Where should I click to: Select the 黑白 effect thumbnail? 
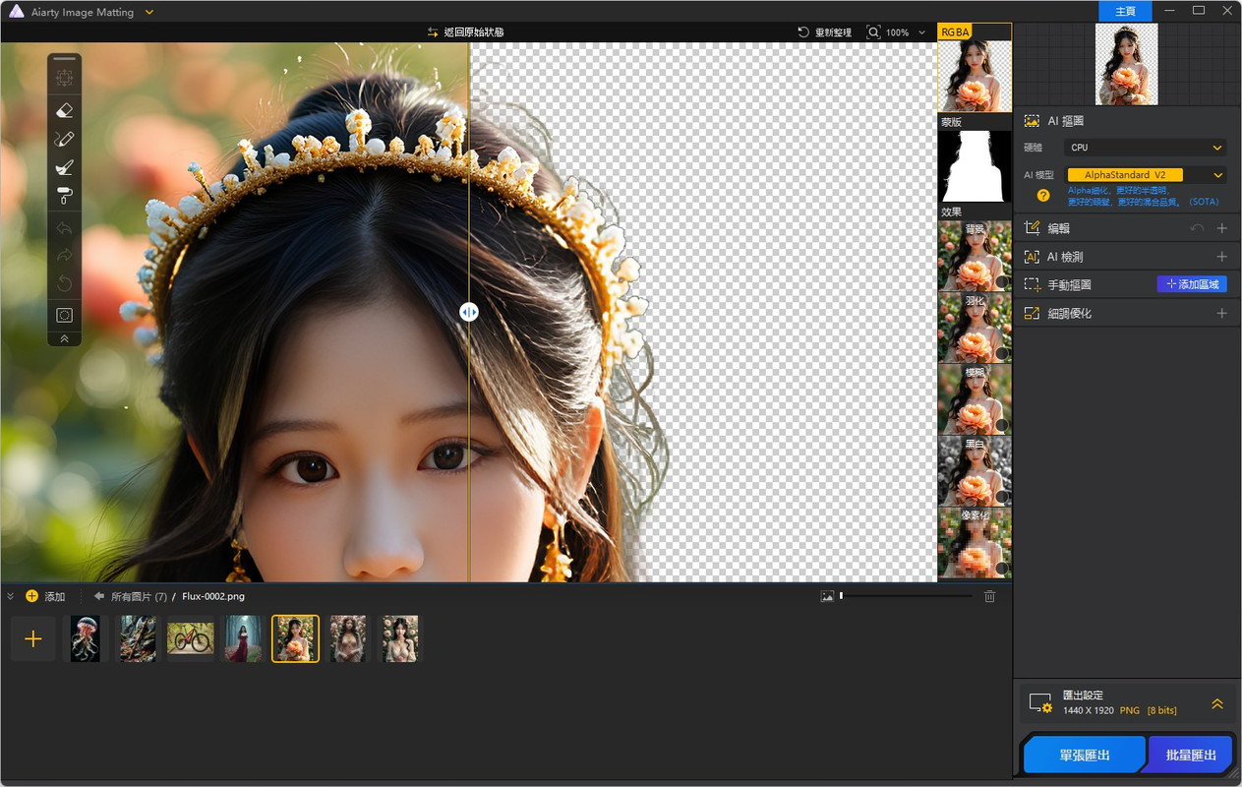coord(975,470)
